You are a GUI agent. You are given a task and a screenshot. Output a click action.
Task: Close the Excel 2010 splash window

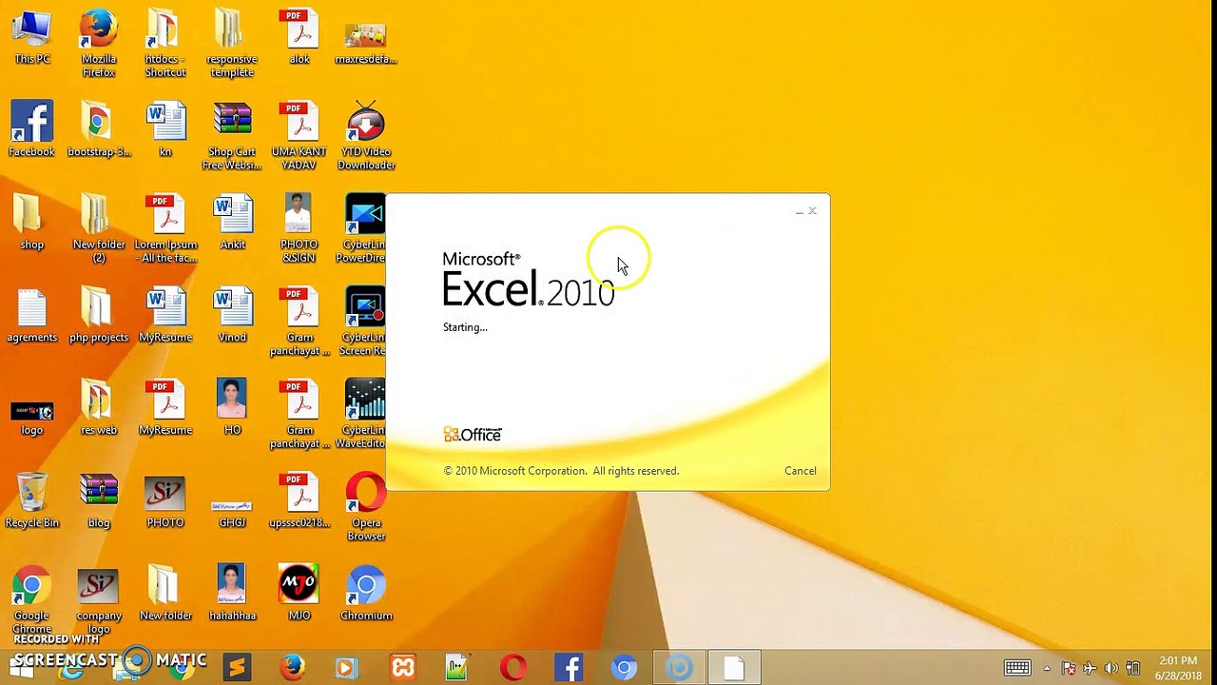[813, 211]
